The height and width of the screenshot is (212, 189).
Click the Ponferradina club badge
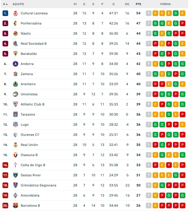coord(16,23)
